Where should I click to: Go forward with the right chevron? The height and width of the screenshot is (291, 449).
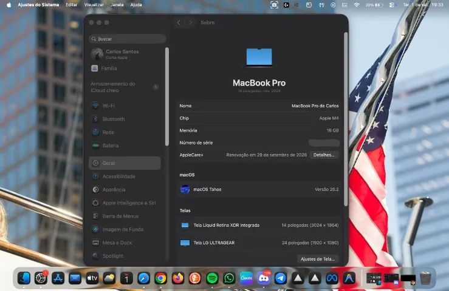[190, 22]
